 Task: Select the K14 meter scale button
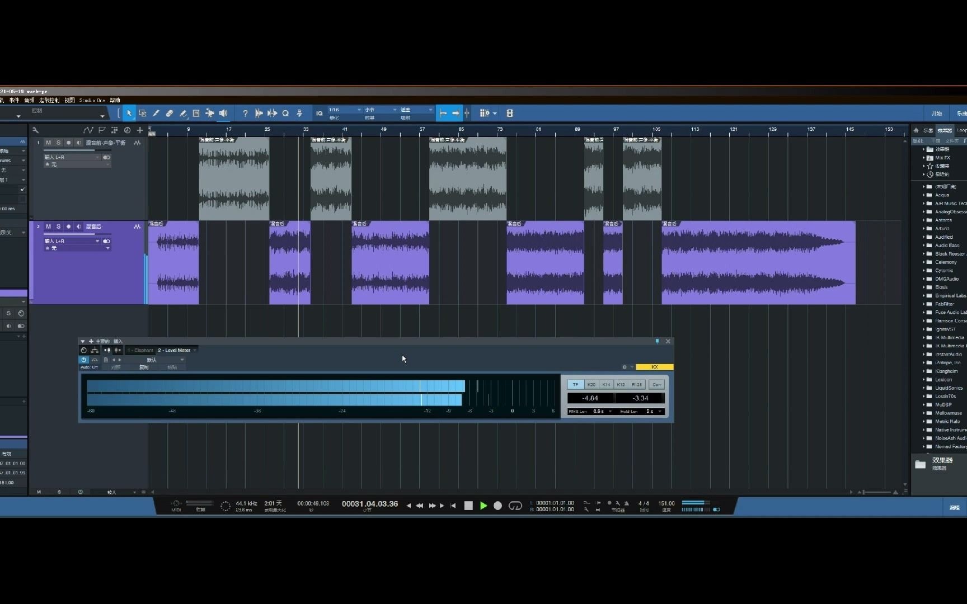(x=606, y=385)
